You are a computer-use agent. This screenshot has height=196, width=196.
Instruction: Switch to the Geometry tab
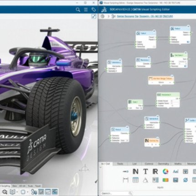pyautogui.click(x=164, y=164)
